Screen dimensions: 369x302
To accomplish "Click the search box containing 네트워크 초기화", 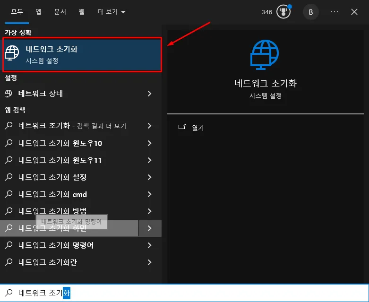I will pyautogui.click(x=184, y=293).
